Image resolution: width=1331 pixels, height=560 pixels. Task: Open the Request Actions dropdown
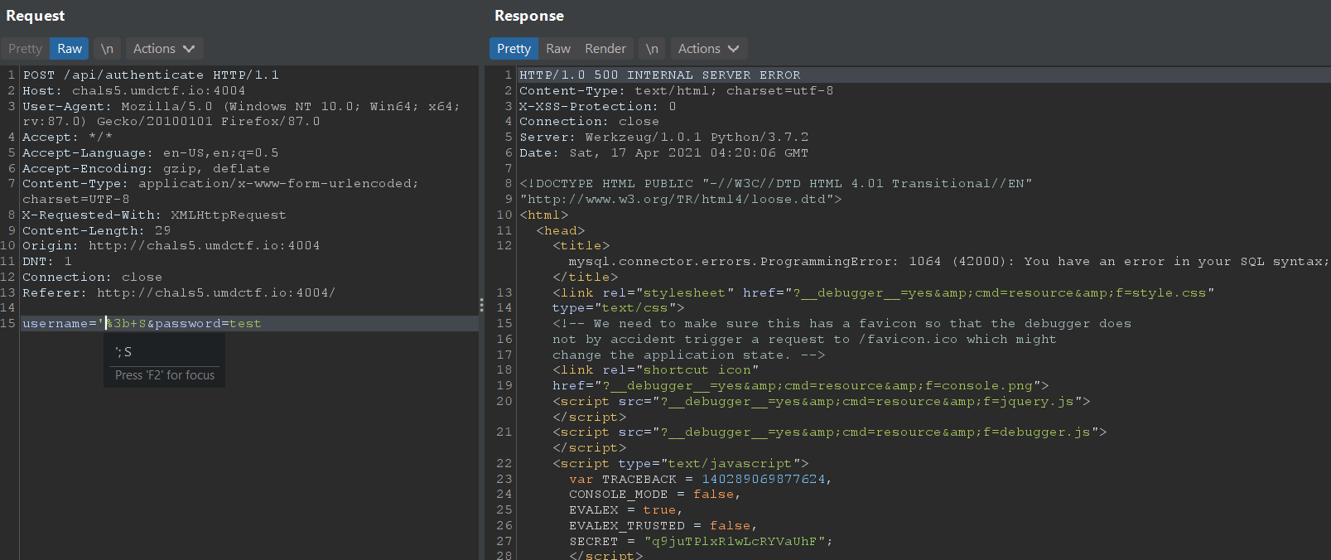164,49
